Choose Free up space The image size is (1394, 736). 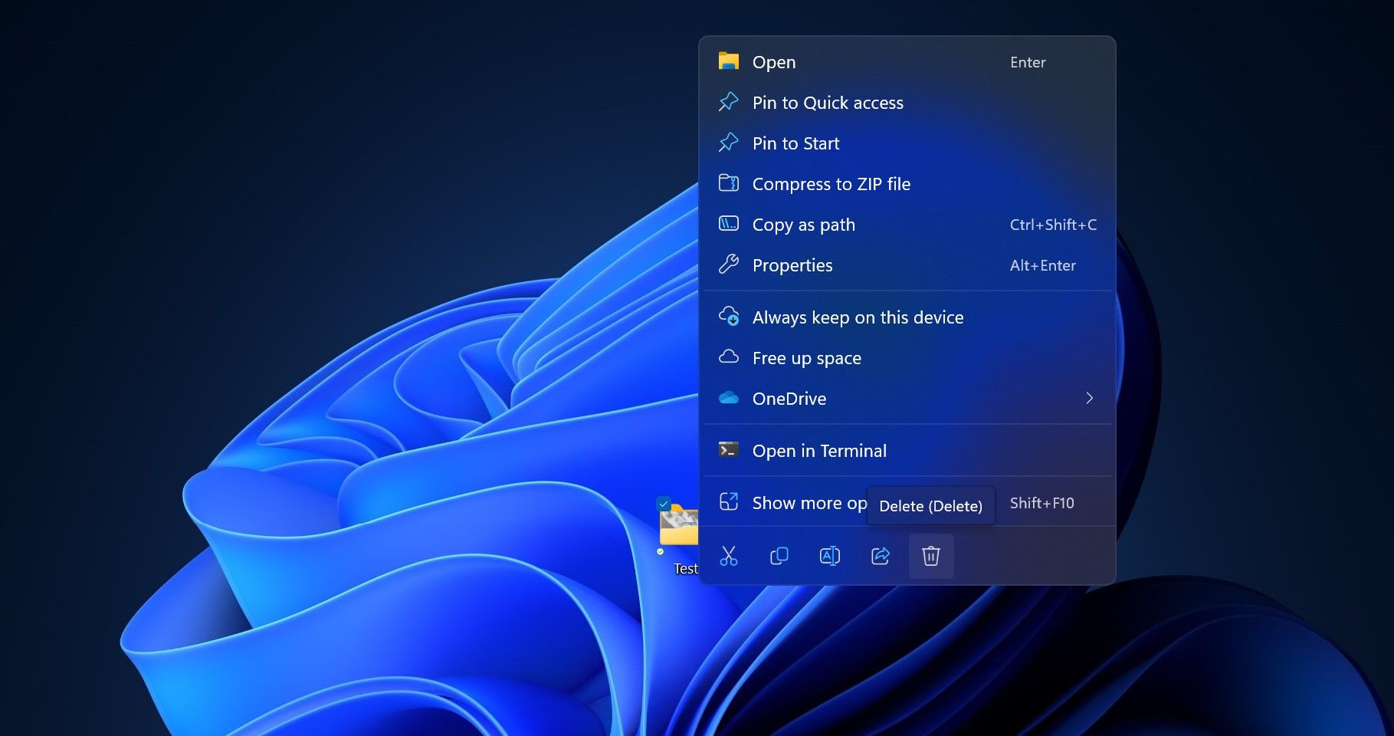pyautogui.click(x=806, y=358)
